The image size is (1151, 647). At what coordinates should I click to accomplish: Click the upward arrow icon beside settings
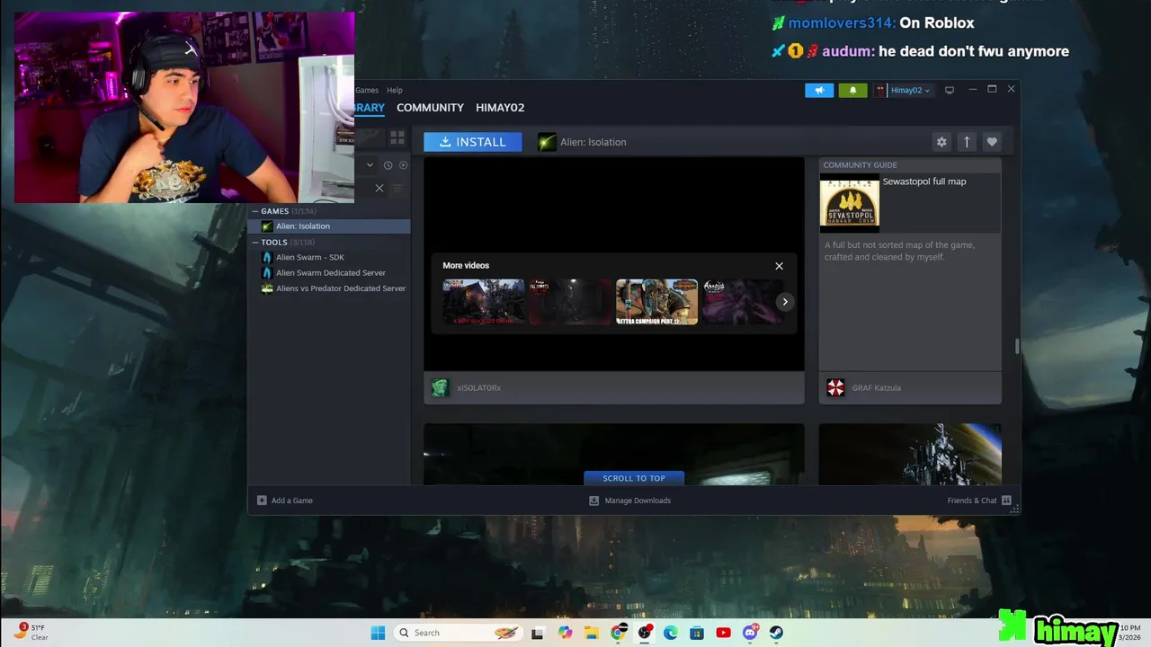[x=967, y=142]
